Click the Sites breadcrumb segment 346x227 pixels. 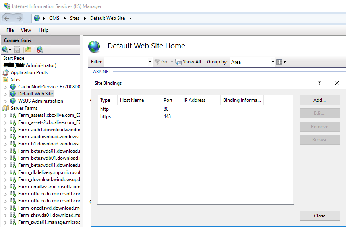(x=75, y=18)
